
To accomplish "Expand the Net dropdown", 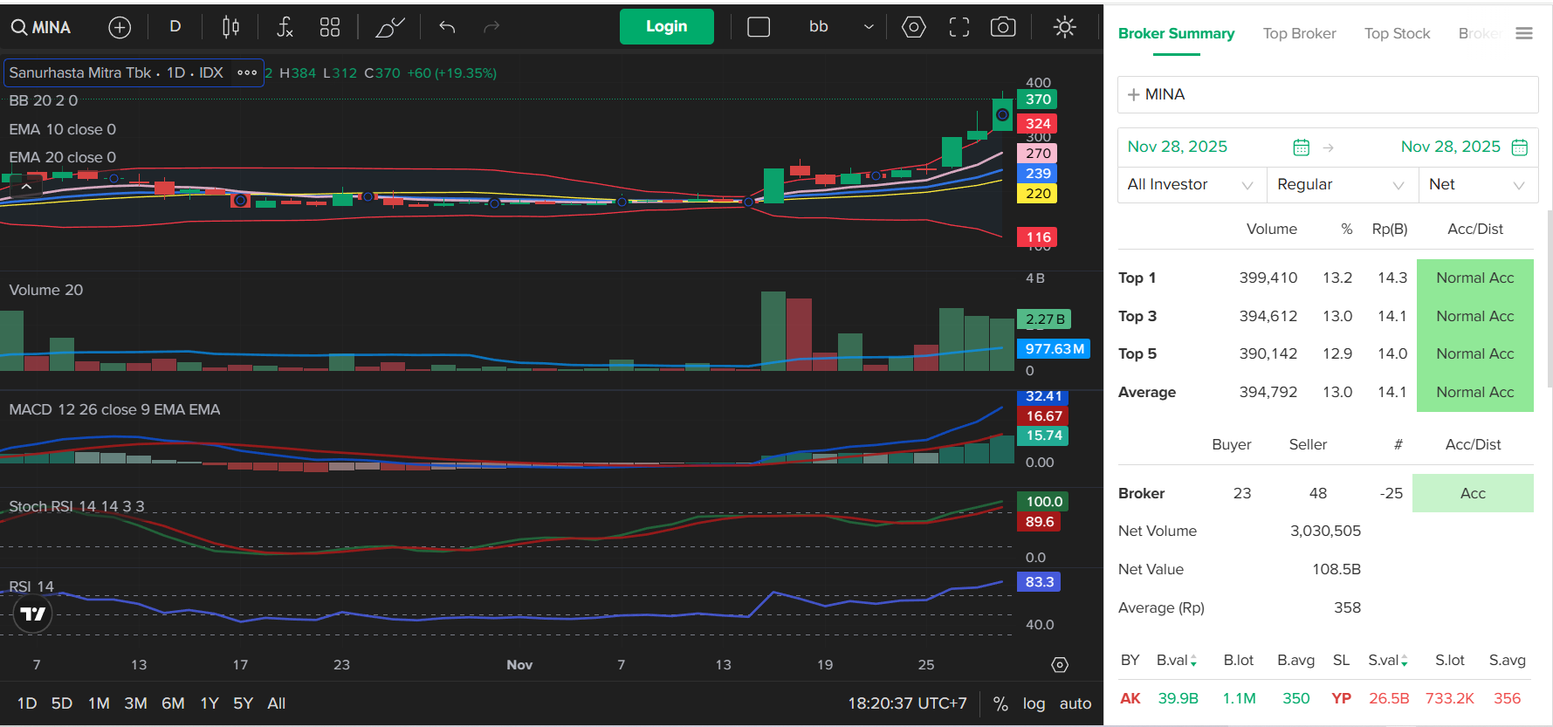I will coord(1478,184).
